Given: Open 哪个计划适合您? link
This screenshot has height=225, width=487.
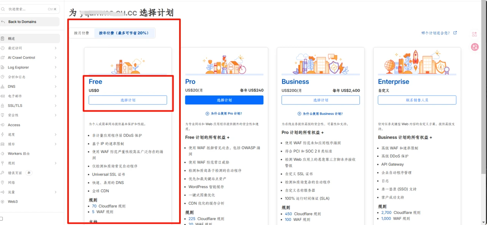Looking at the screenshot, I should click(436, 33).
